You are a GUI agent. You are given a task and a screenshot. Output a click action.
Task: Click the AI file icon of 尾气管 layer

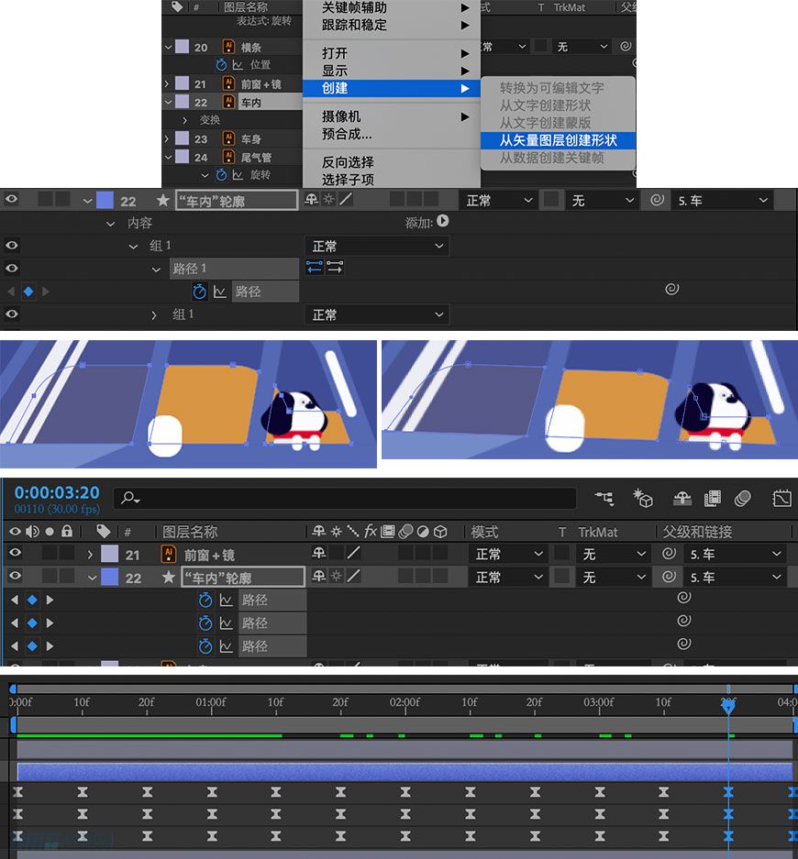pos(228,157)
